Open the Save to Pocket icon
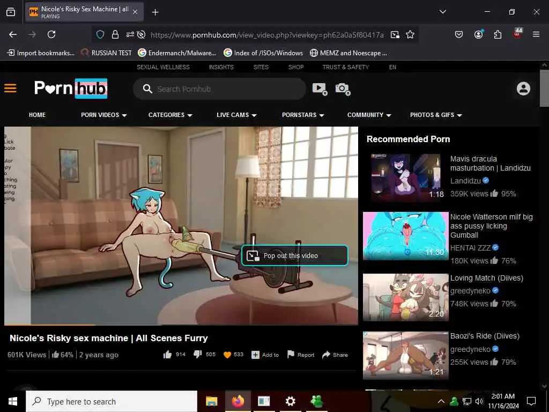Screen dimensions: 549x412 point(459,34)
